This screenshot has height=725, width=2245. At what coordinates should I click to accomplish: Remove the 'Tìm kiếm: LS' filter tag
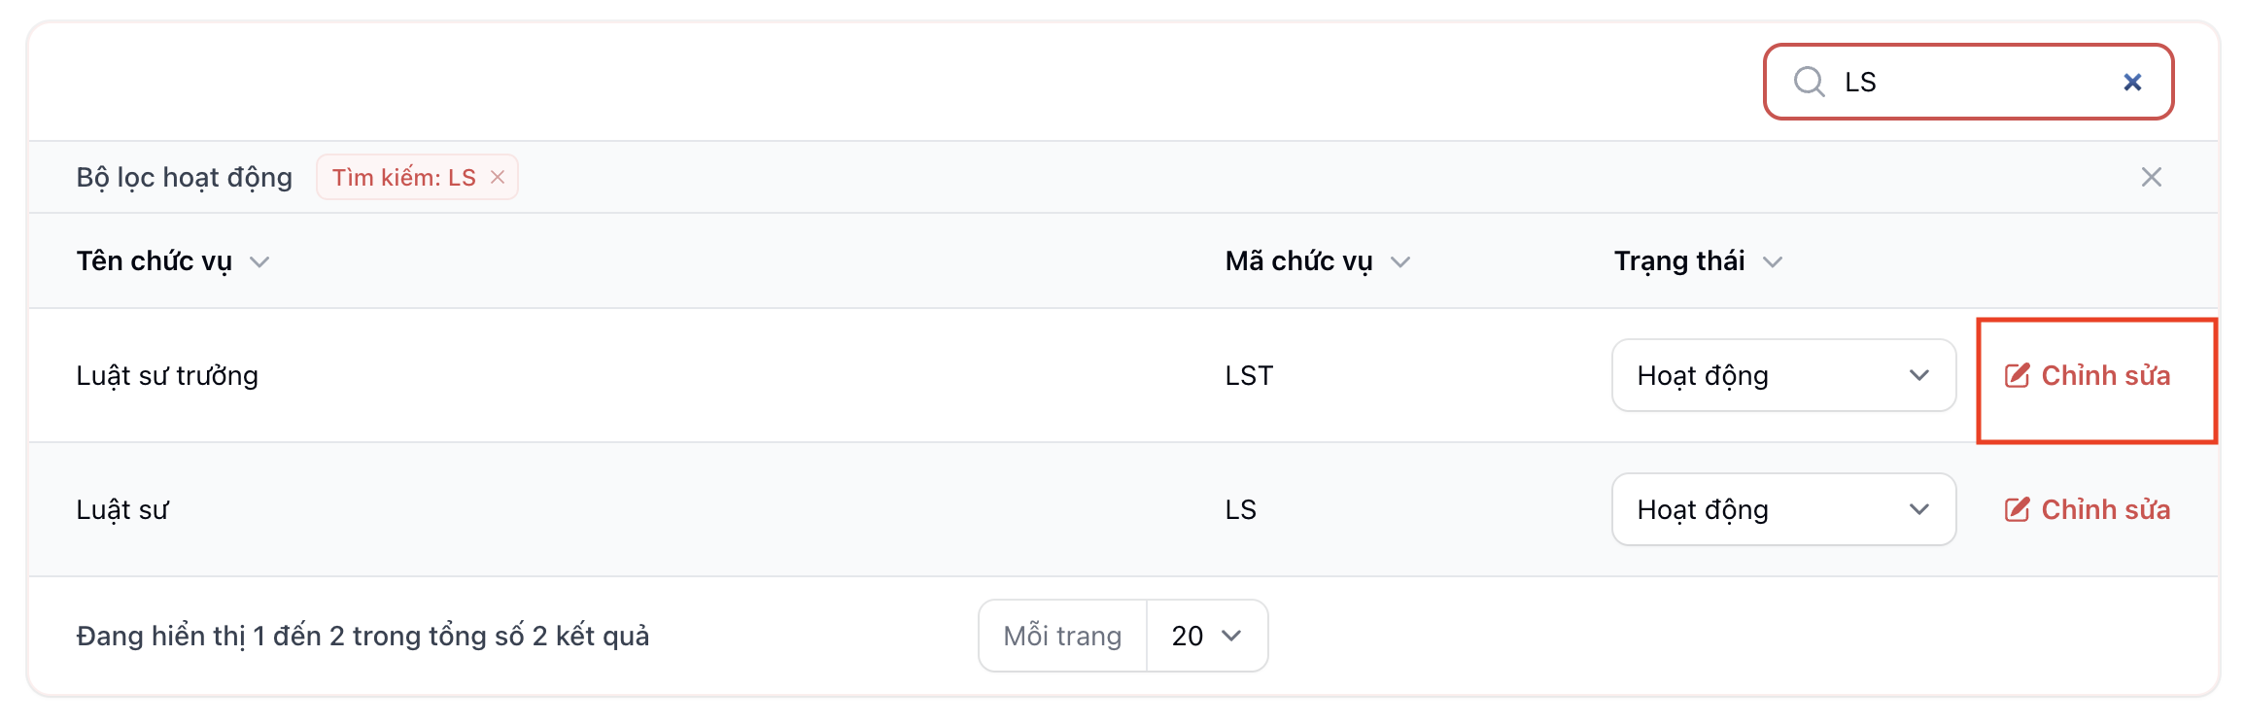tap(498, 177)
